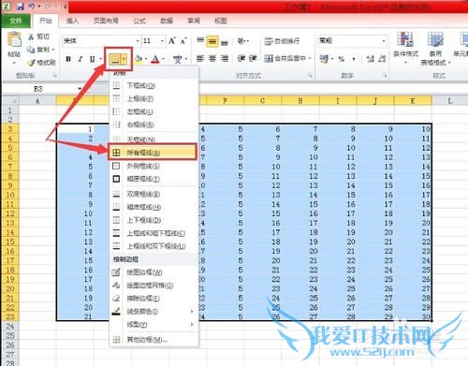Open Line Color (线条颜色) option
Viewport: 468px width, 366px height.
coord(154,312)
